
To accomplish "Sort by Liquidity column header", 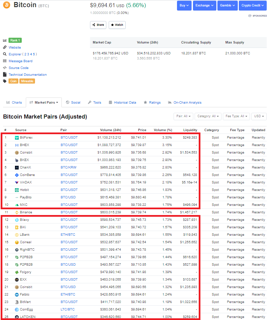I will (x=190, y=130).
